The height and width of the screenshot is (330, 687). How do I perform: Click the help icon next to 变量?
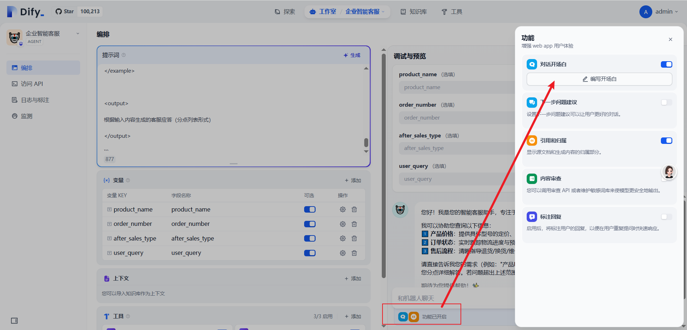(128, 180)
